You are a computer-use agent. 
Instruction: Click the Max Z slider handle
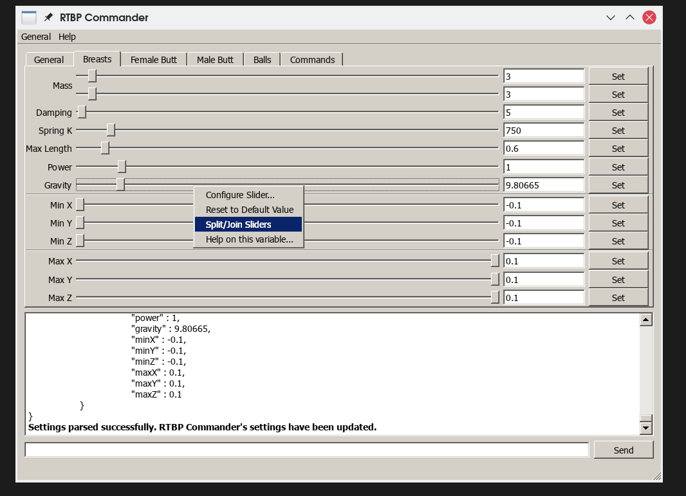pos(495,297)
